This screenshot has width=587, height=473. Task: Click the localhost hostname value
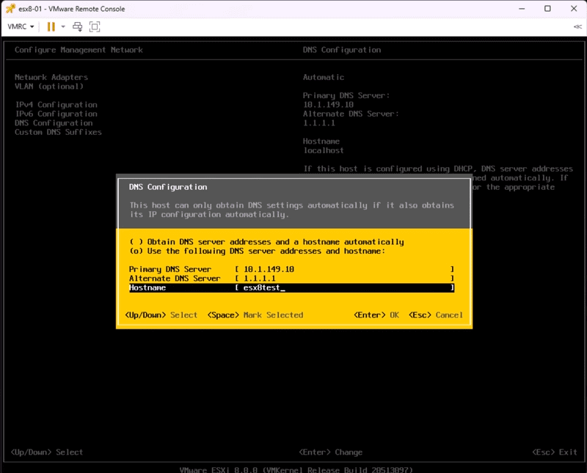(x=324, y=150)
